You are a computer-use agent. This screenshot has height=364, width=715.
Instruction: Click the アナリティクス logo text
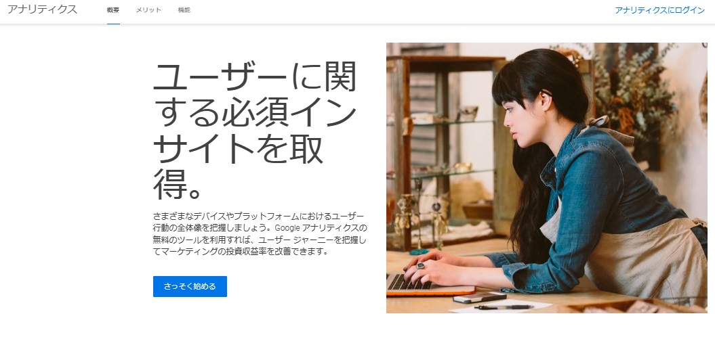(x=43, y=9)
